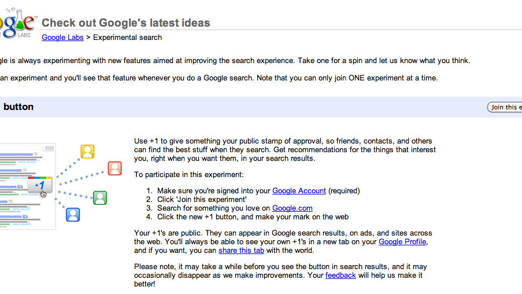
Task: Click the 'Use +1 to give something' paragraph
Action: pos(285,149)
